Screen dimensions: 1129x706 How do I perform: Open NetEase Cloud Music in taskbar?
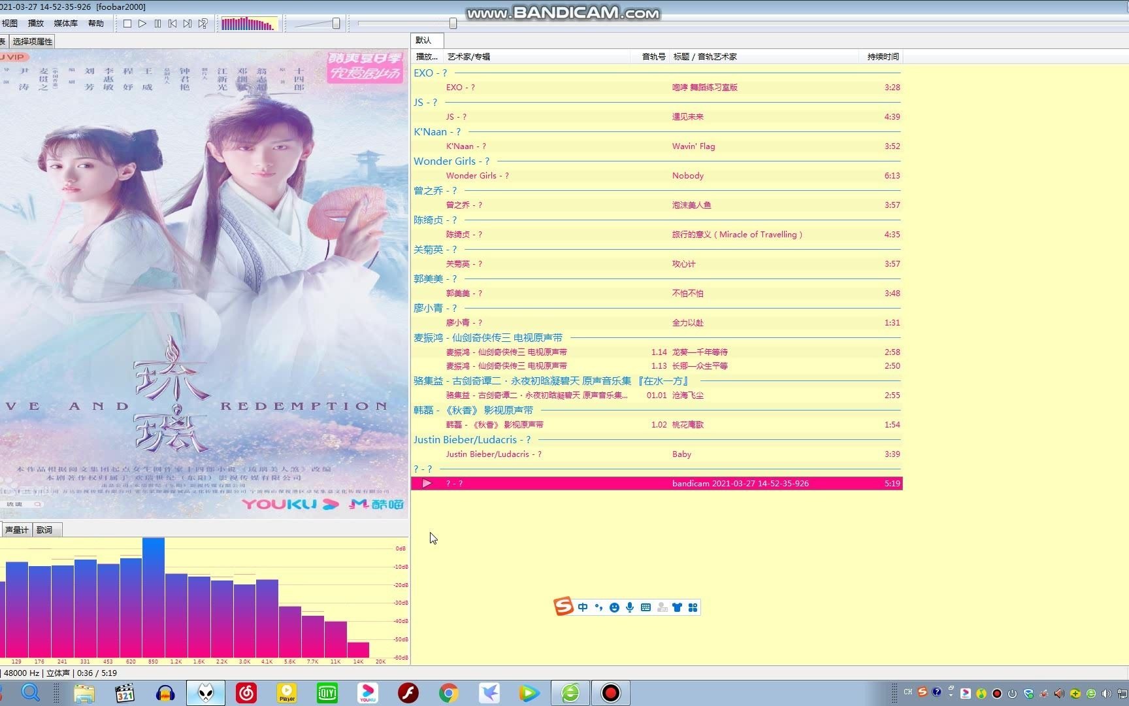point(246,693)
